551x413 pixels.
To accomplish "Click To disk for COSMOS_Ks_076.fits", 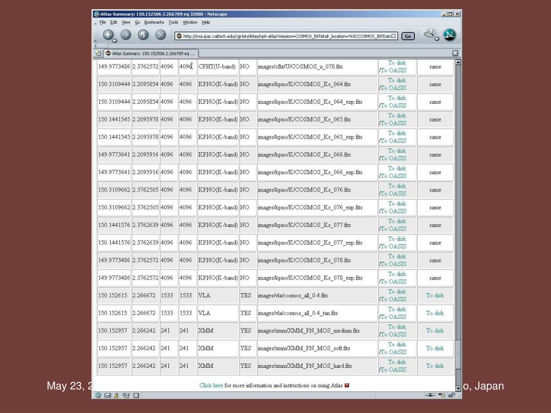I will click(397, 186).
